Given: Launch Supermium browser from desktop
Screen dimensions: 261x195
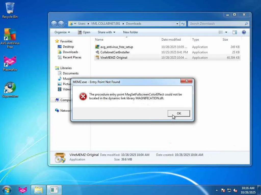Looking at the screenshot, I should [x=10, y=90].
